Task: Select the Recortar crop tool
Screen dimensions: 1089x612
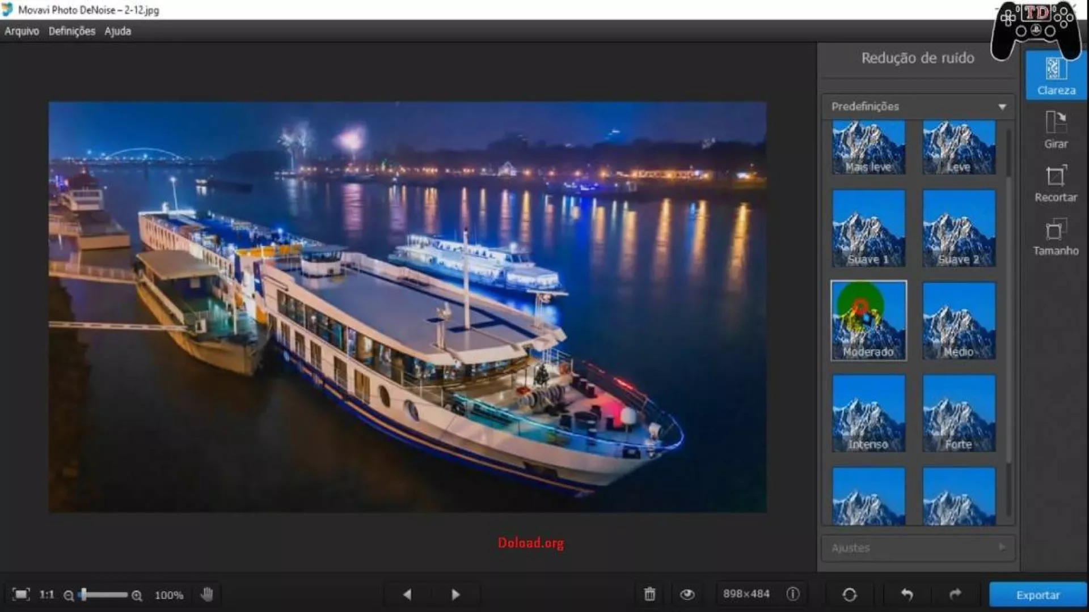Action: point(1056,184)
